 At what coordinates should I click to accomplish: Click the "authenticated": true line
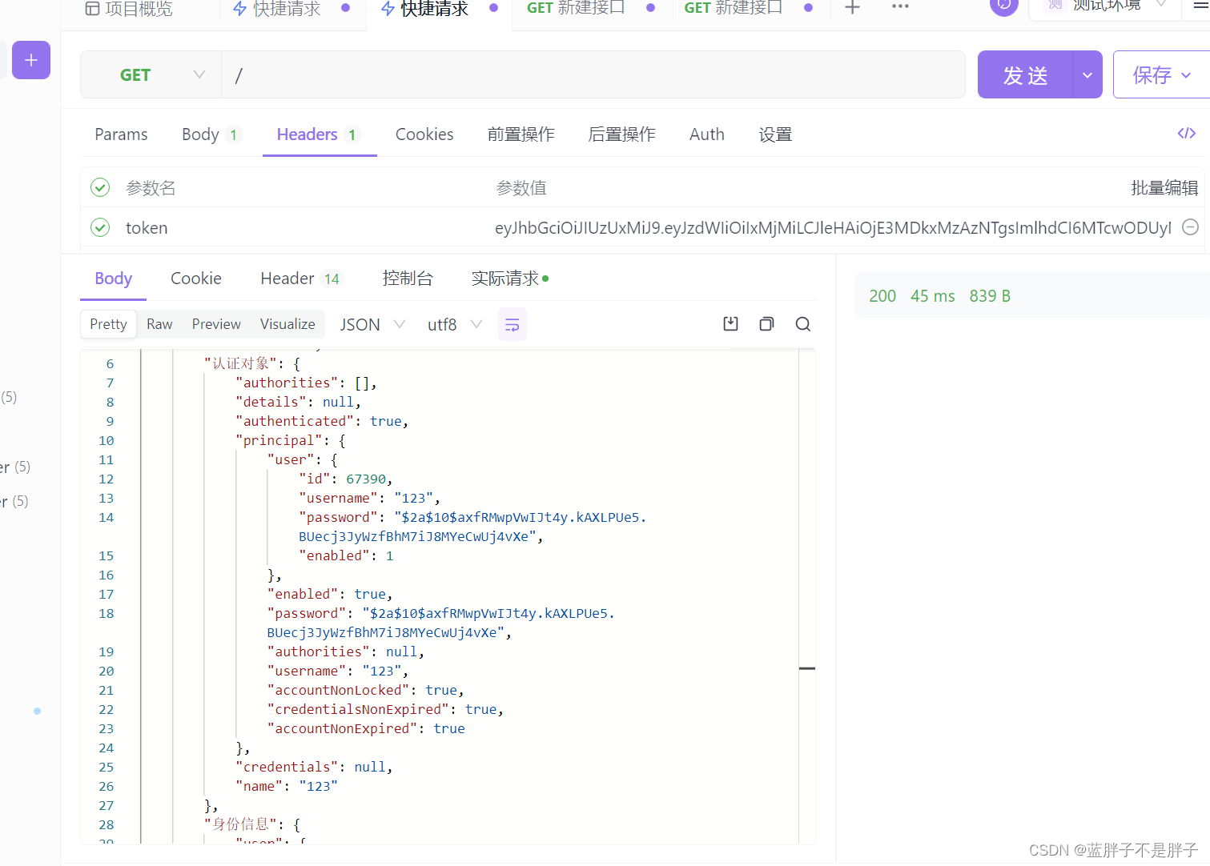322,421
